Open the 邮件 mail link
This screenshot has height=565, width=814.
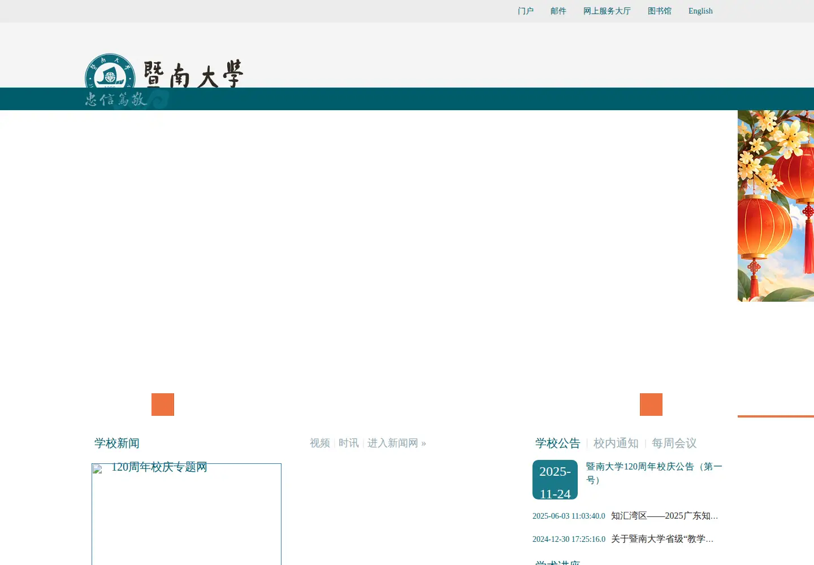point(558,11)
